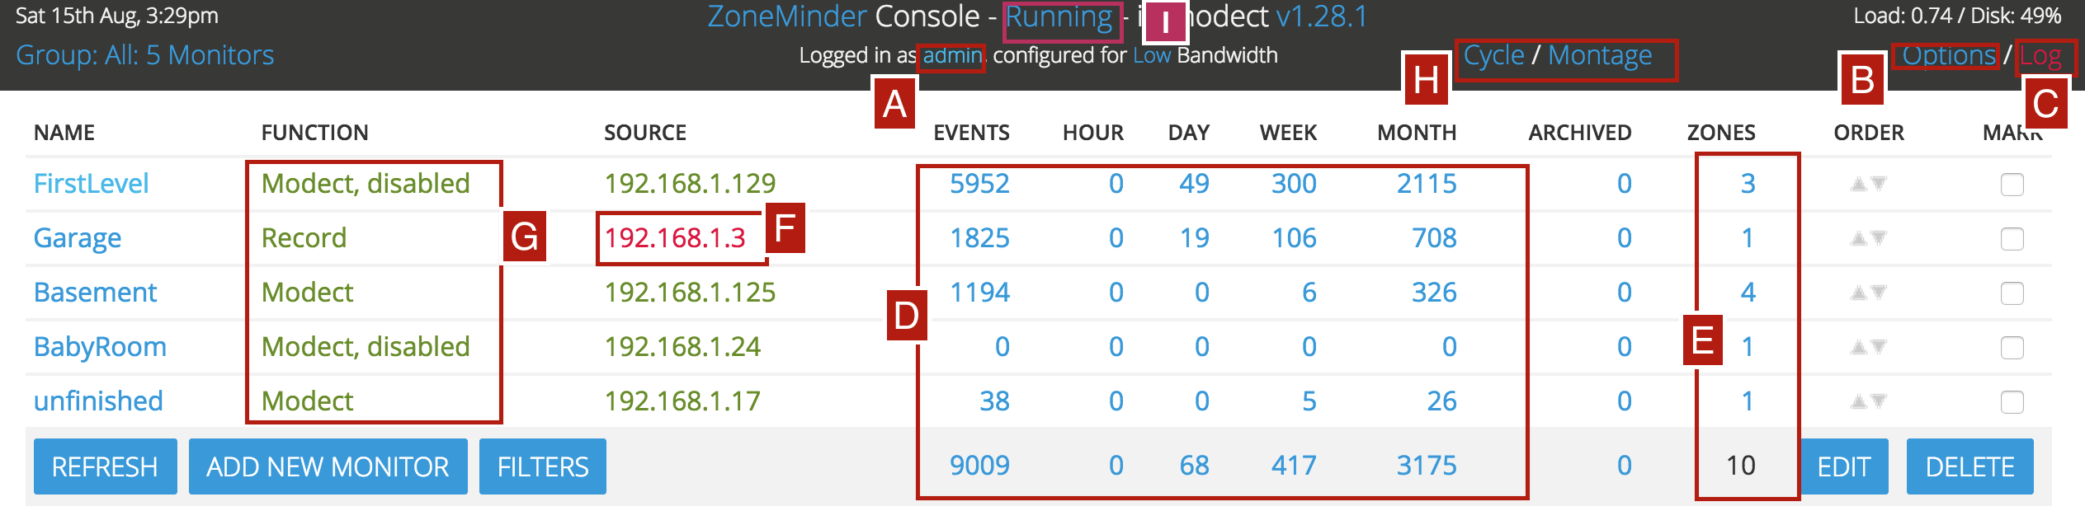Open source 192.168.1.24
Screen dimensions: 2085x525
(682, 347)
